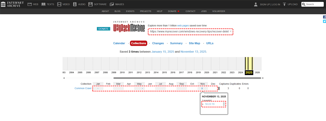The image size is (326, 121).
Task: Open the 18:23:19 snapshot link
Action: pos(210,104)
